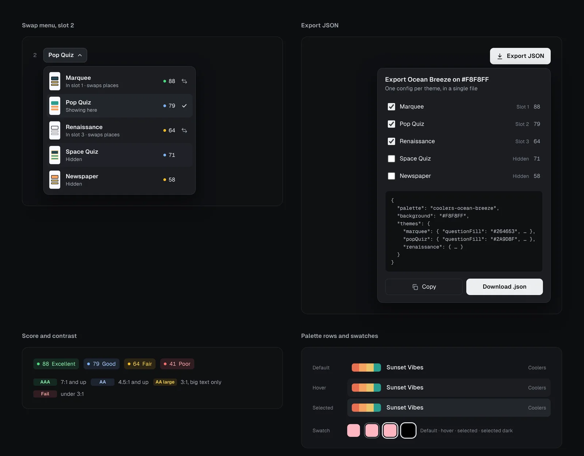The image size is (584, 456).
Task: Click swap arrows icon on Marquee row
Action: [x=184, y=81]
